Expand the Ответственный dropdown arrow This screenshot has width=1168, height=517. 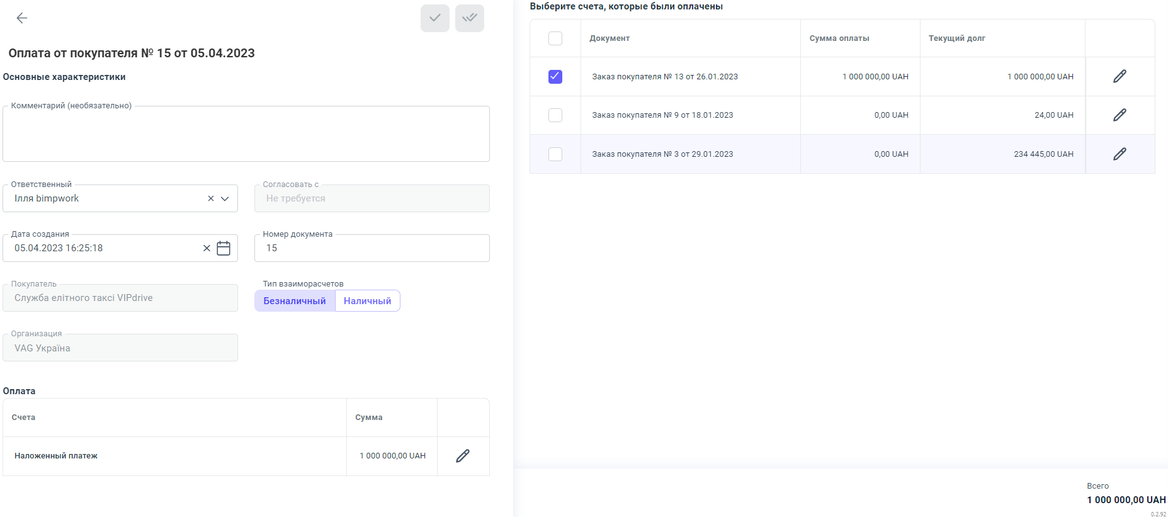pyautogui.click(x=225, y=198)
